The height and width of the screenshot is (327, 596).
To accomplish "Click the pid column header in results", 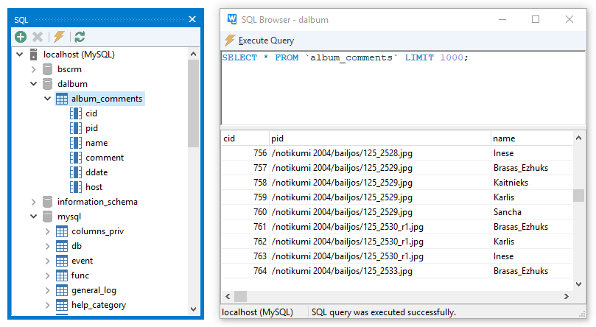I will point(277,138).
